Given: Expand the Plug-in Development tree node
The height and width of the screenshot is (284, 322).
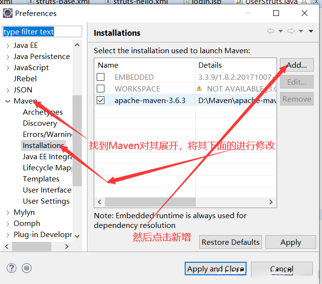Looking at the screenshot, I should (x=8, y=235).
